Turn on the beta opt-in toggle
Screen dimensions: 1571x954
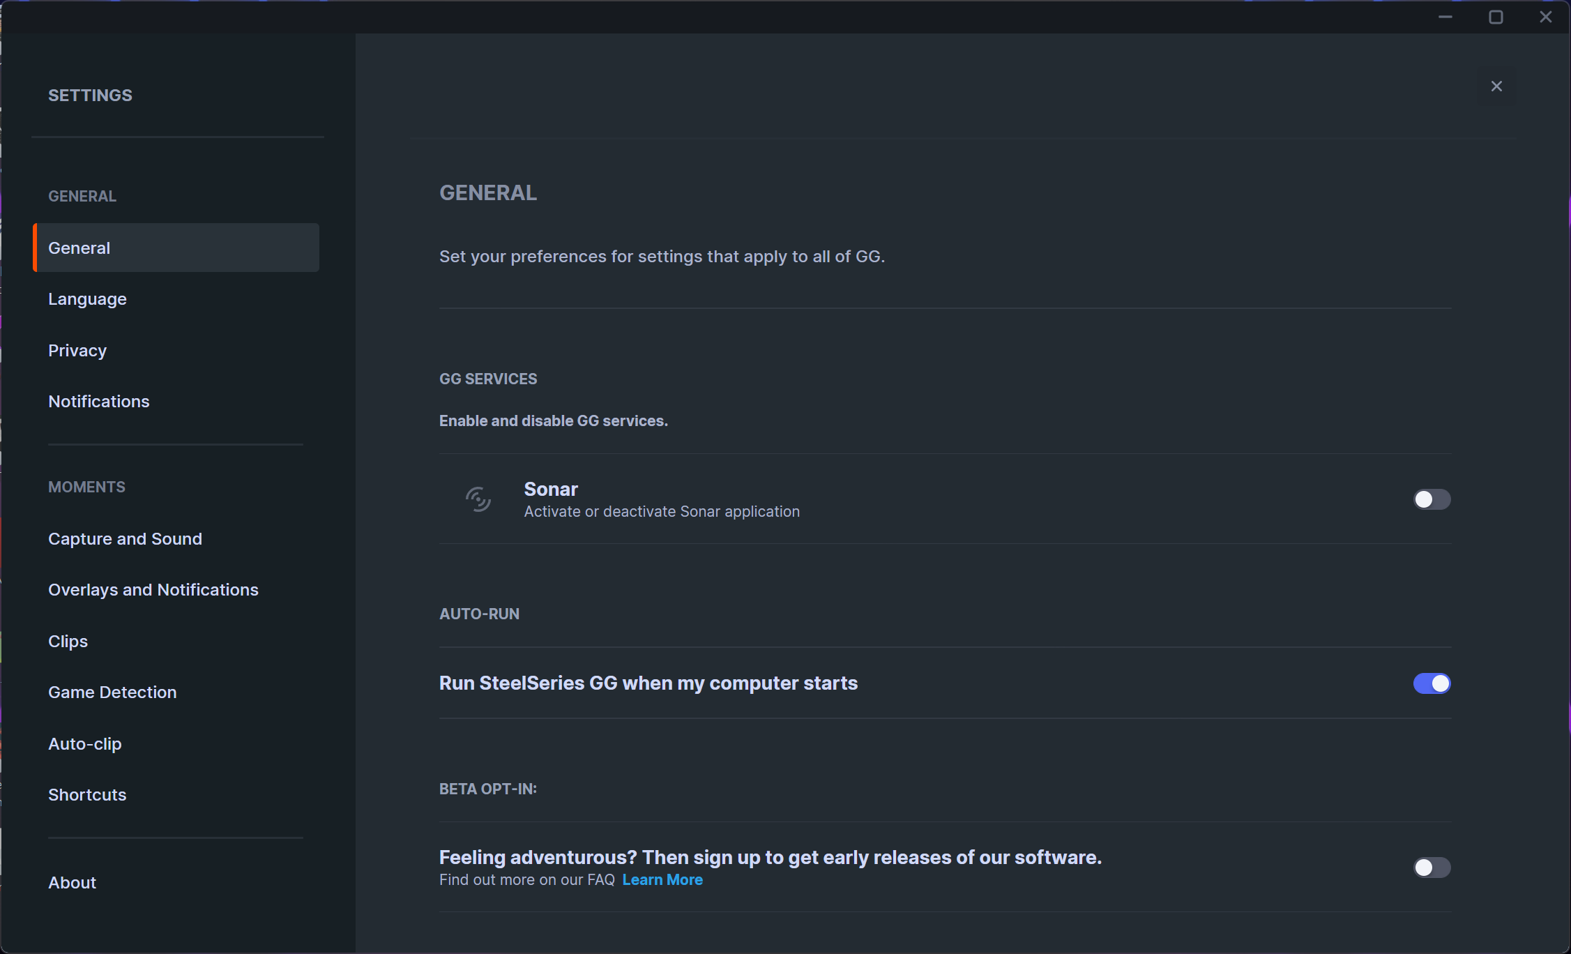[1432, 868]
